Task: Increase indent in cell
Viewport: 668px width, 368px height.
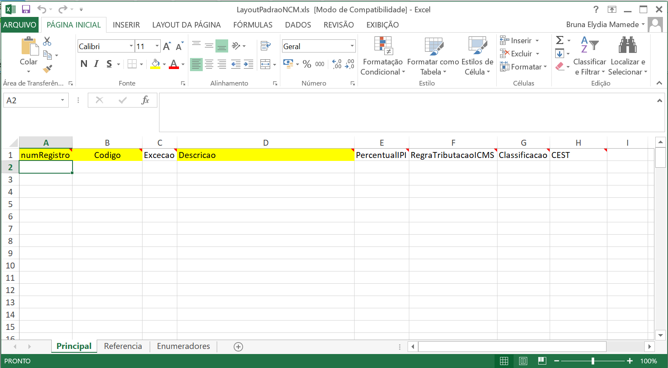Action: [249, 64]
